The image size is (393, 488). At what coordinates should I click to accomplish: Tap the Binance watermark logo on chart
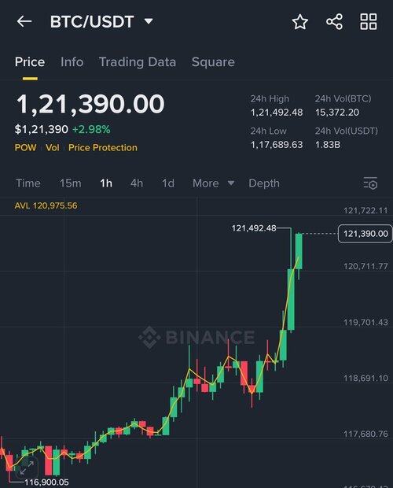[196, 337]
